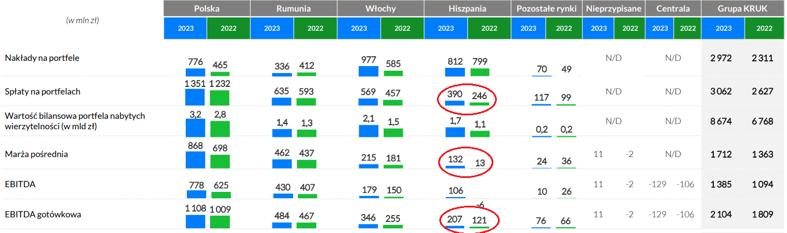
Task: Click value 8 674 in Grupa KRUK column
Action: coord(720,121)
